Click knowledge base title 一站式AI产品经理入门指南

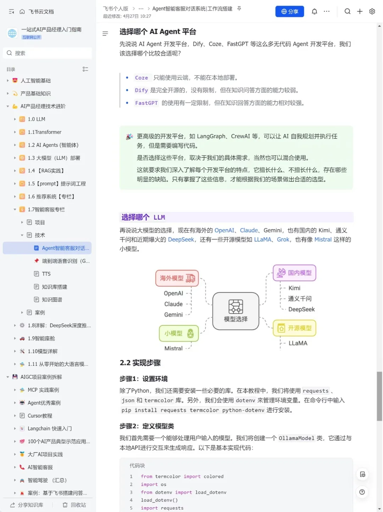[x=51, y=29]
